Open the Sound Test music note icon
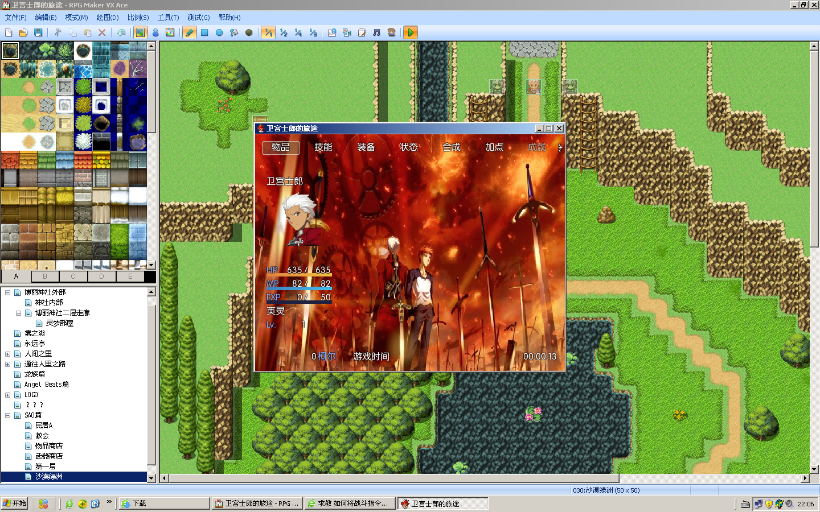The image size is (820, 512). pyautogui.click(x=376, y=32)
